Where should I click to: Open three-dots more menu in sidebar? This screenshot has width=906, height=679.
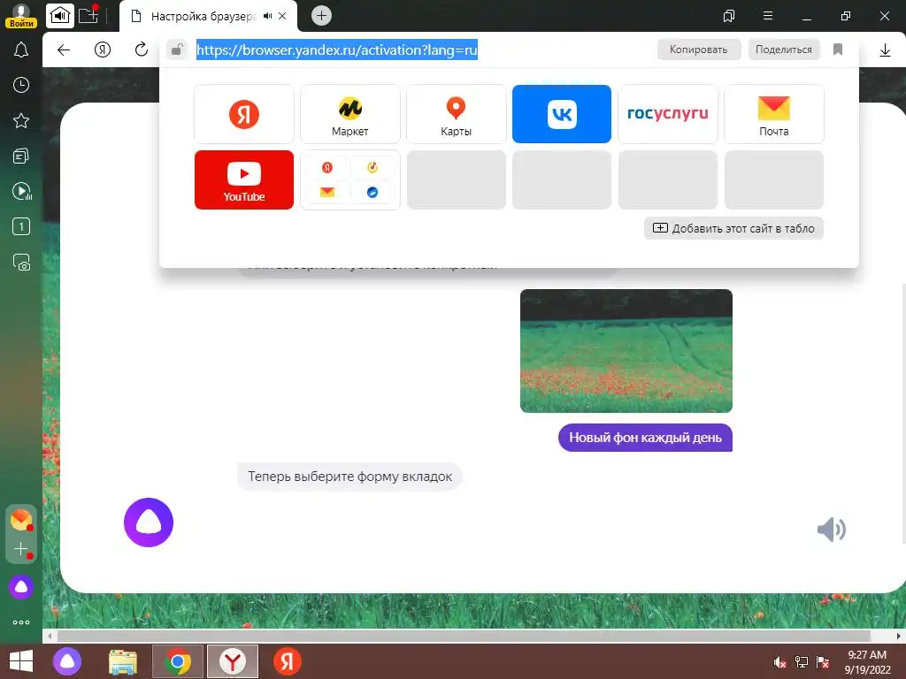pos(21,622)
